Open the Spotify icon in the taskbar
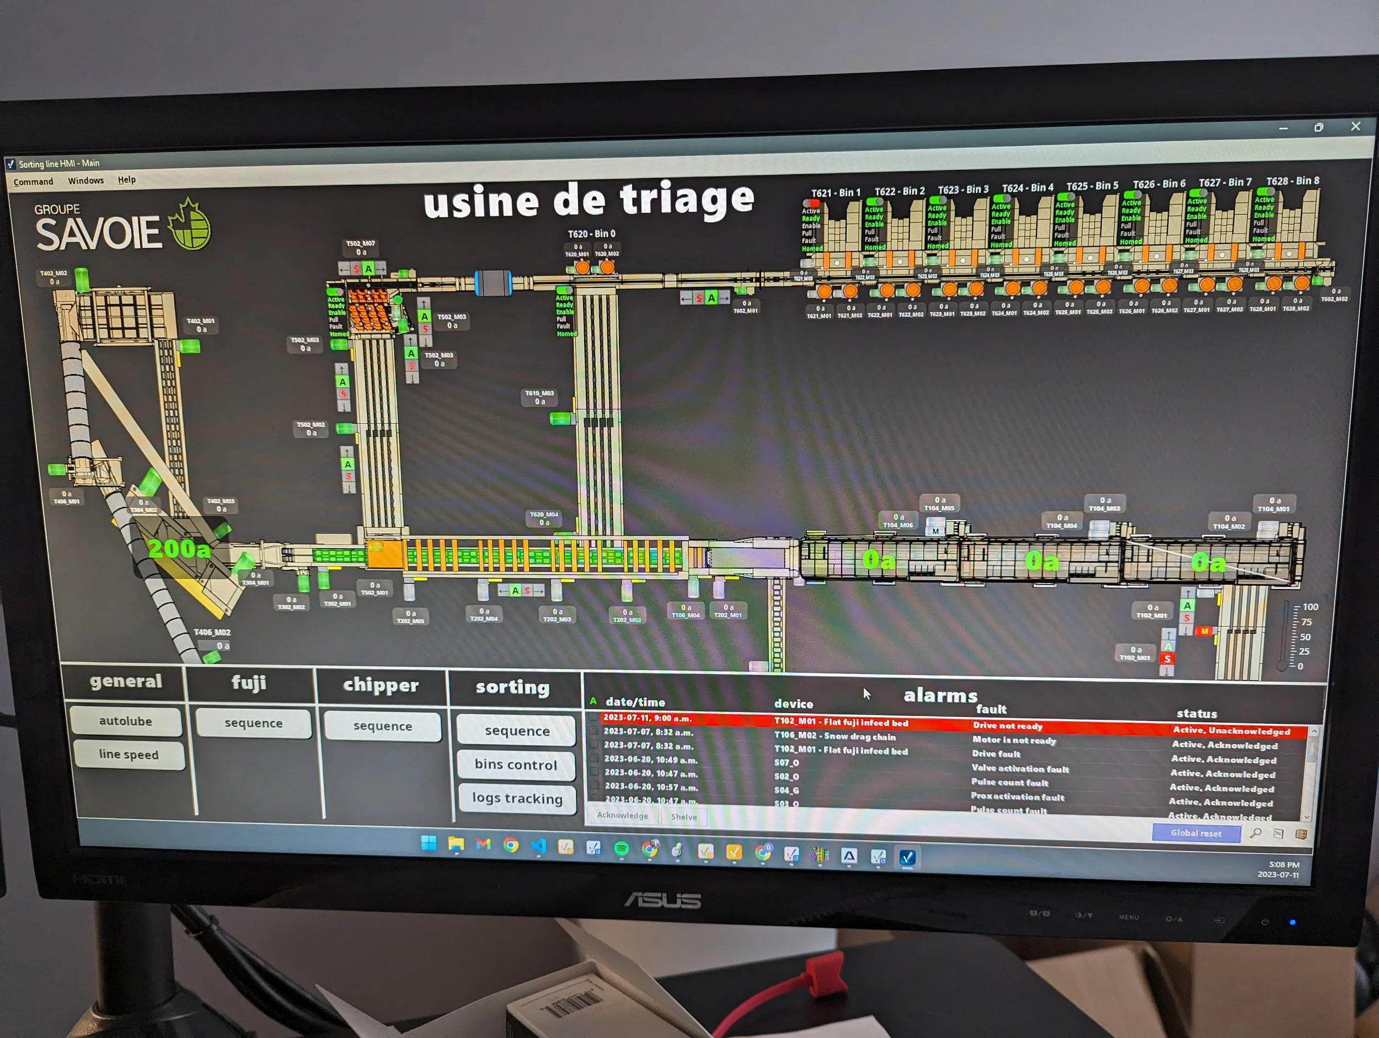The image size is (1379, 1038). [x=621, y=848]
